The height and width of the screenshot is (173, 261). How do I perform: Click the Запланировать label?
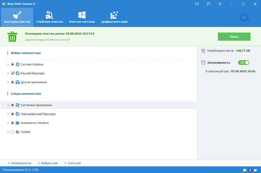click(x=219, y=63)
